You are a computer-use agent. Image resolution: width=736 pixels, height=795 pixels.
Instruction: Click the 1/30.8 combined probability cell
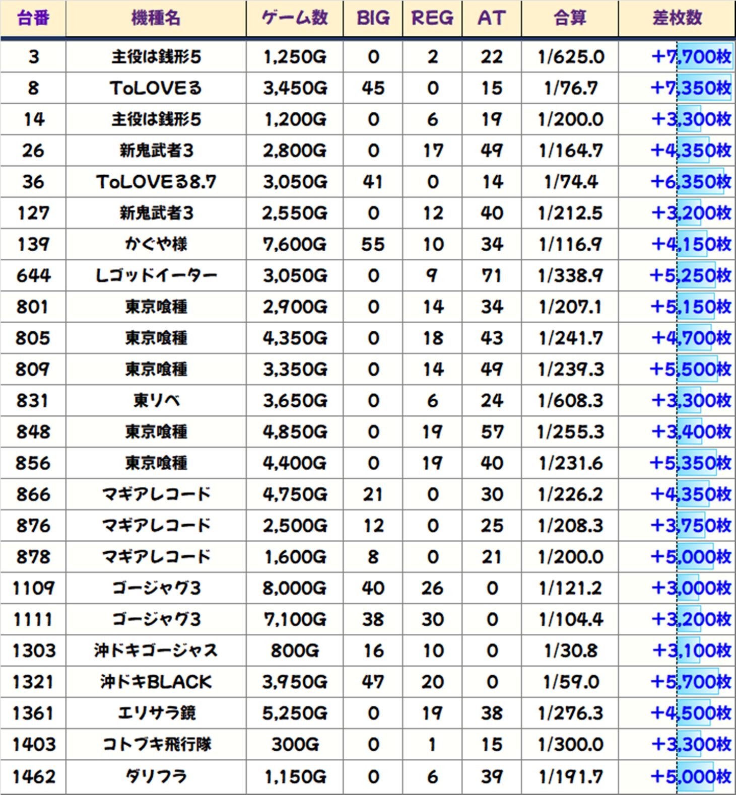570,651
